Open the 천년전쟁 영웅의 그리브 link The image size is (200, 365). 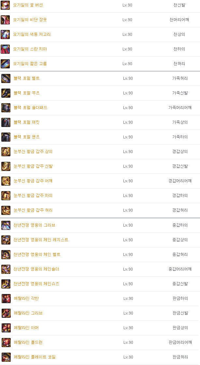(35, 225)
